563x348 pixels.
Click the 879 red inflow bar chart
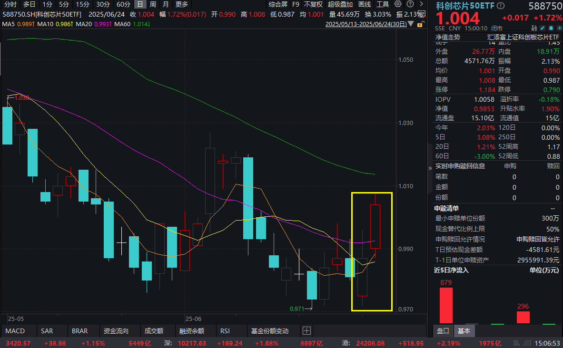445,304
